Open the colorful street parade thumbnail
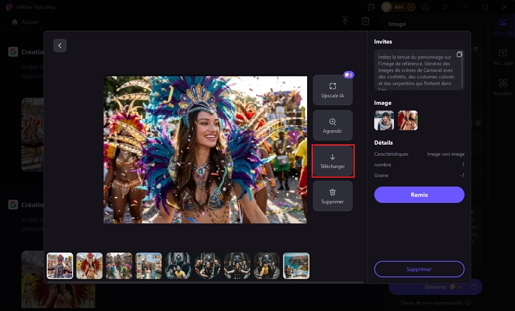 tap(119, 266)
